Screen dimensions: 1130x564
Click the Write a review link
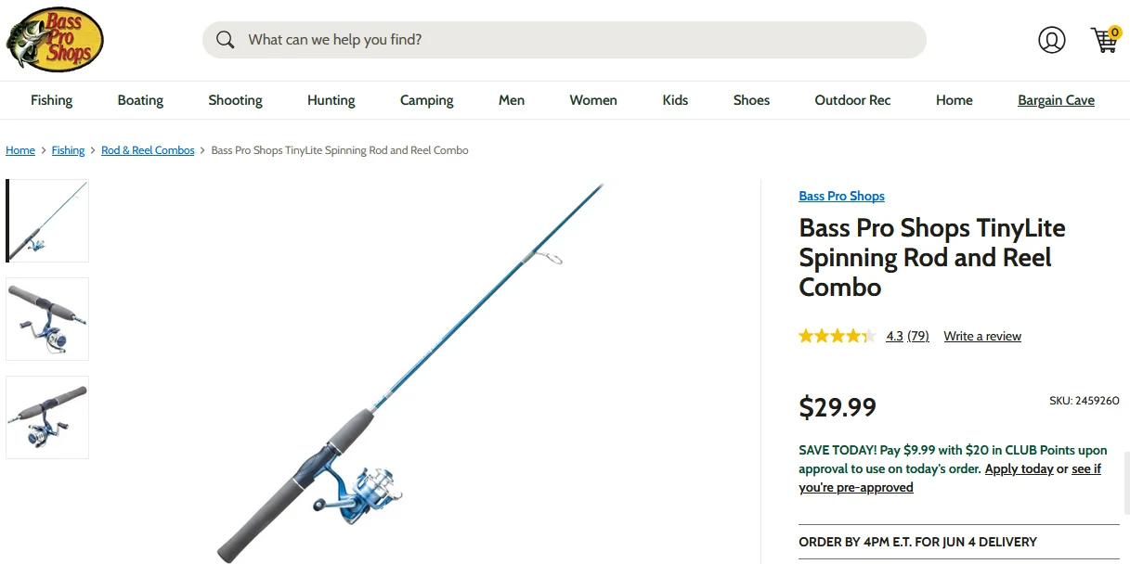click(x=982, y=336)
